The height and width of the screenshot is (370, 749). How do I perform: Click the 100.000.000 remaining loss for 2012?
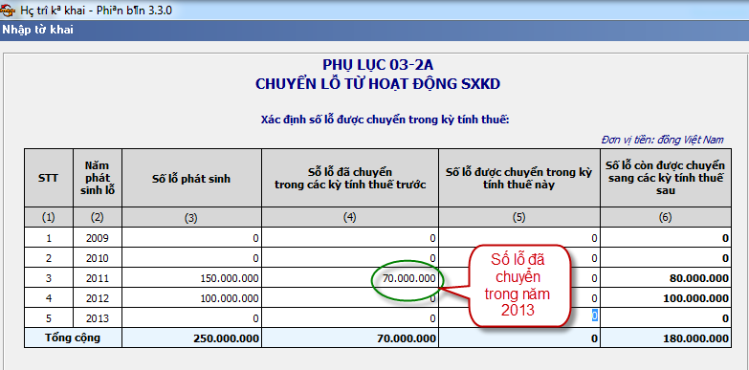[666, 298]
